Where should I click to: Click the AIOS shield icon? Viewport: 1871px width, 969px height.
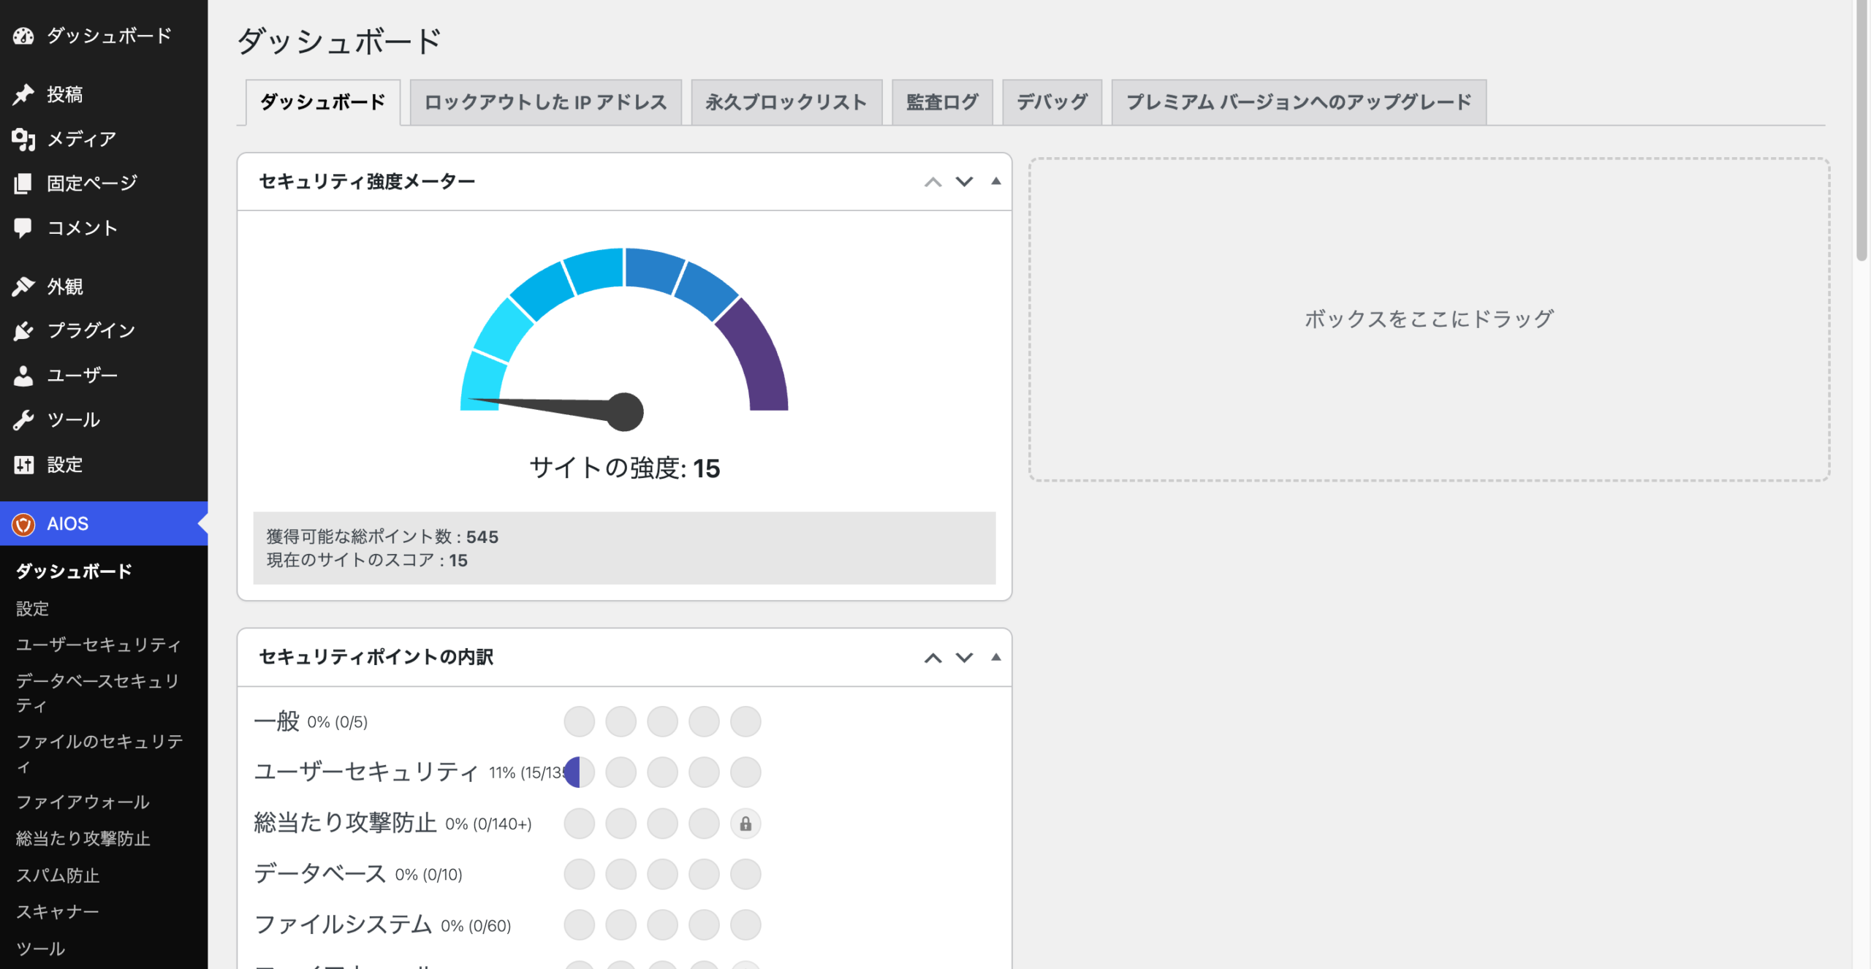click(23, 524)
